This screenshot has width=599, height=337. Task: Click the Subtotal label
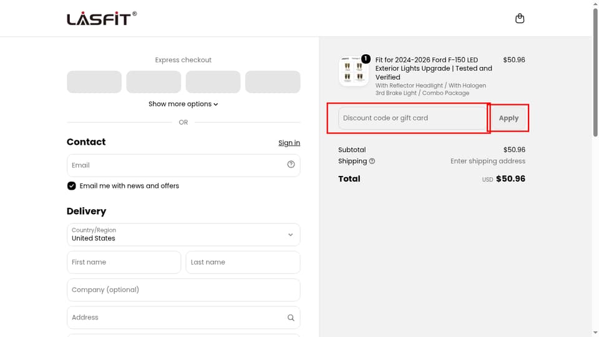coord(352,150)
